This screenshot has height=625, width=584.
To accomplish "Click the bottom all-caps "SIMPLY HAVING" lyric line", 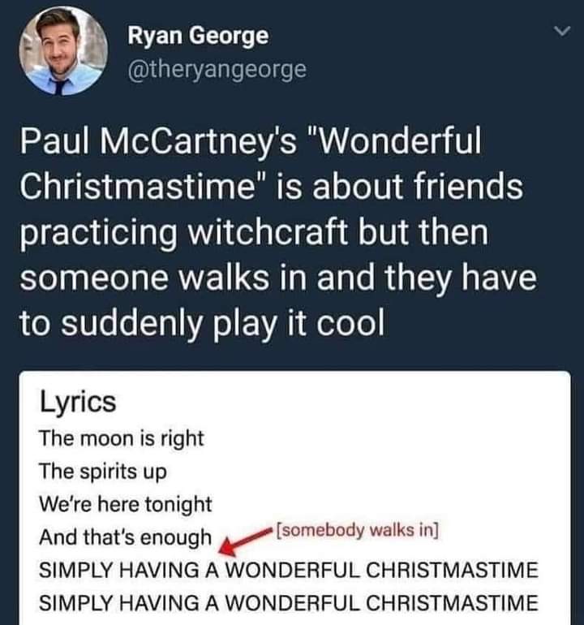I will 289,602.
